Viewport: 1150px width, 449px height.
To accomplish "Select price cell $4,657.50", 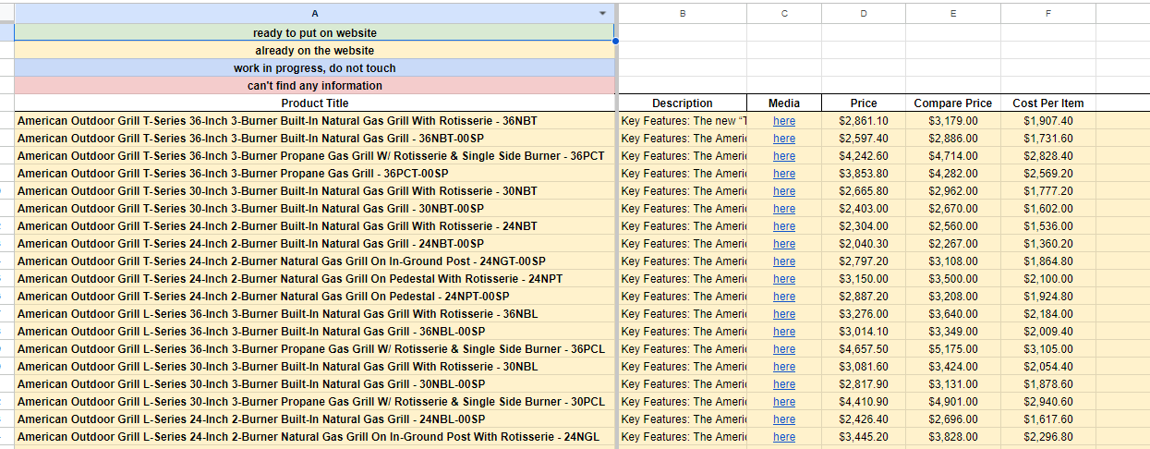I will point(864,349).
